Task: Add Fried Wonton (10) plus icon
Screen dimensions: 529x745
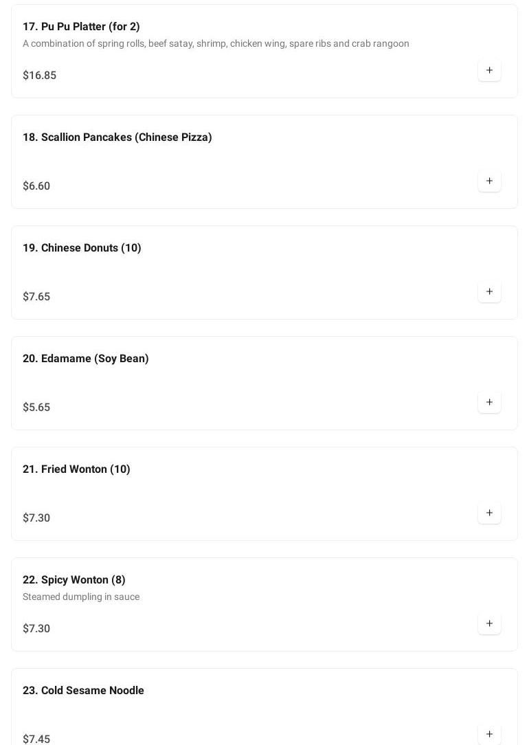Action: point(489,513)
